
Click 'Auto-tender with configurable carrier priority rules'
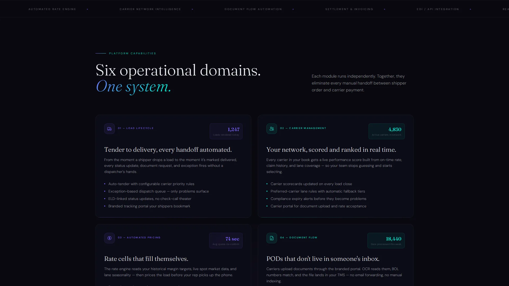pyautogui.click(x=151, y=184)
